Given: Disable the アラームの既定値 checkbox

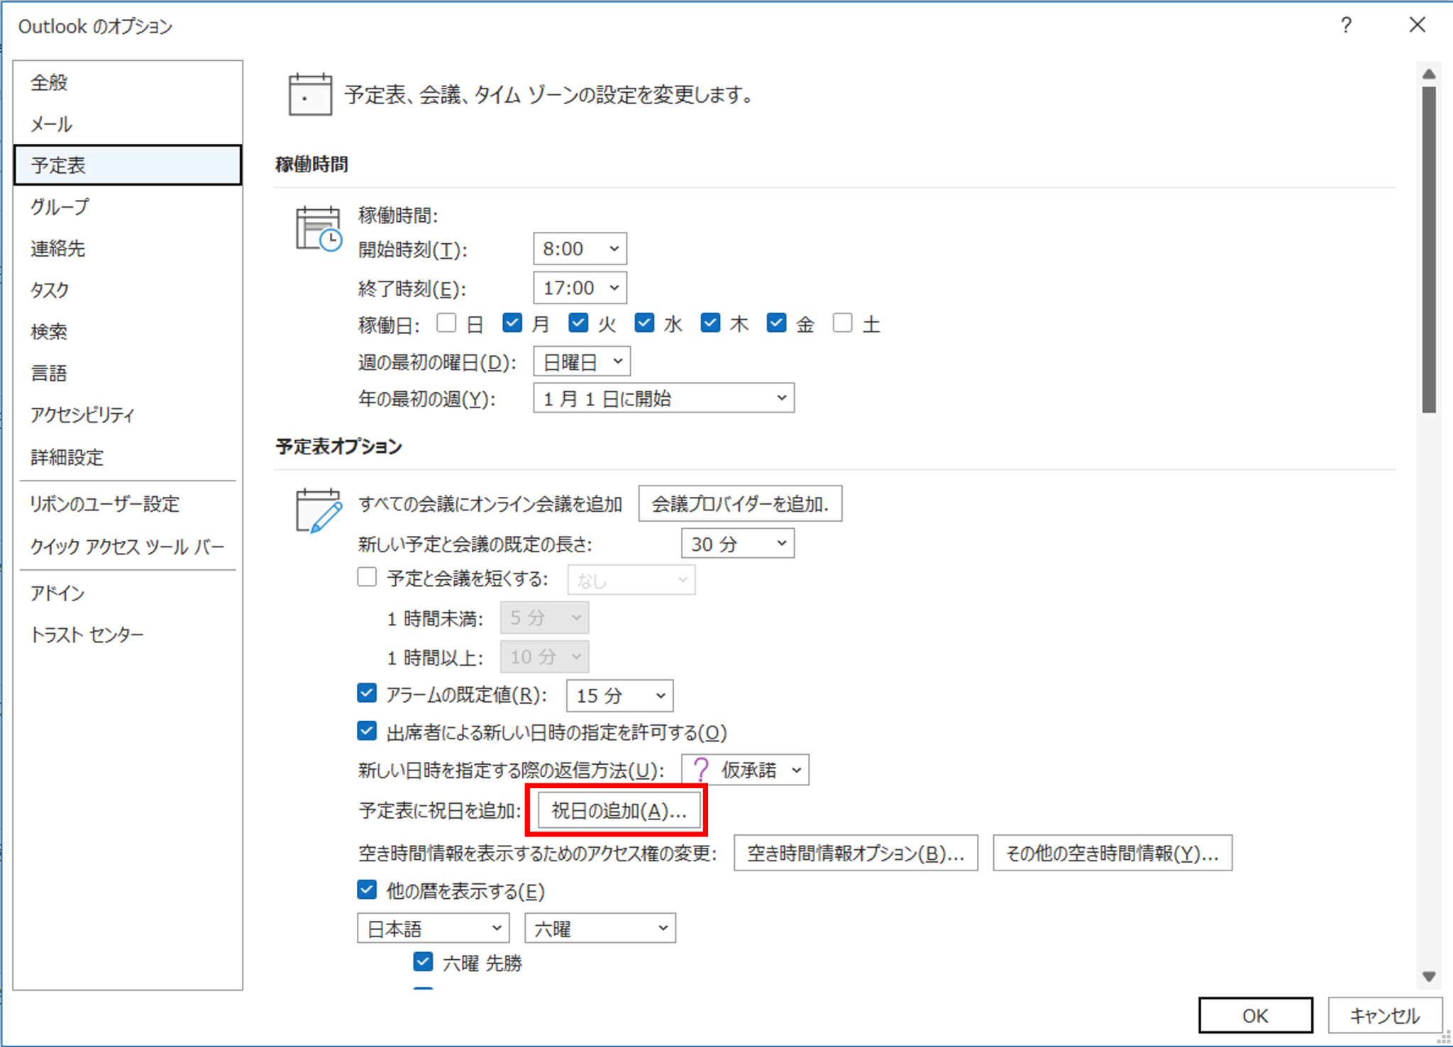Looking at the screenshot, I should pyautogui.click(x=367, y=693).
